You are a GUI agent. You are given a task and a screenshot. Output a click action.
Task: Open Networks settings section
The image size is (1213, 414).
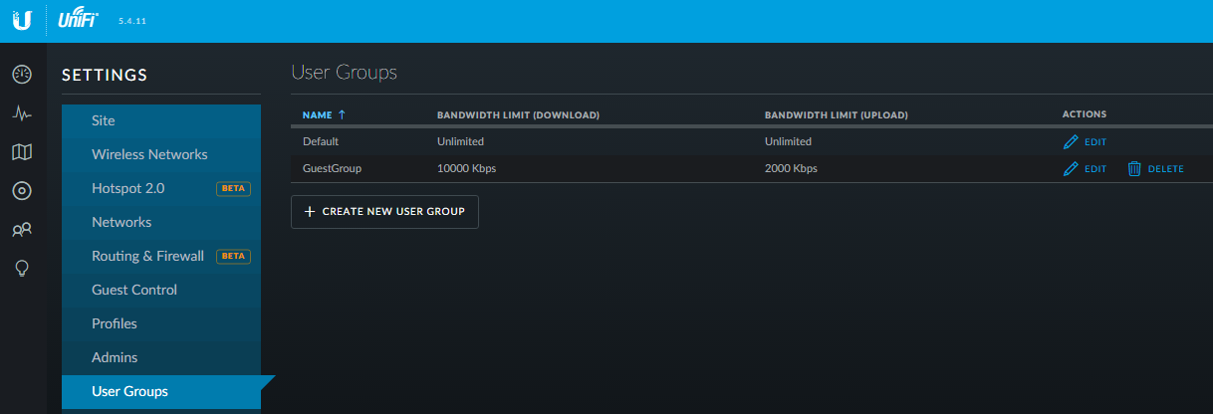[121, 222]
